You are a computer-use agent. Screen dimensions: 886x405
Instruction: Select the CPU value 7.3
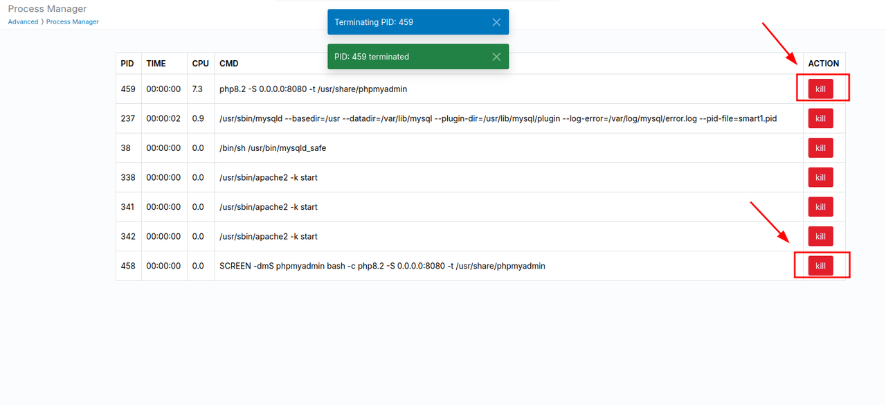tap(197, 89)
